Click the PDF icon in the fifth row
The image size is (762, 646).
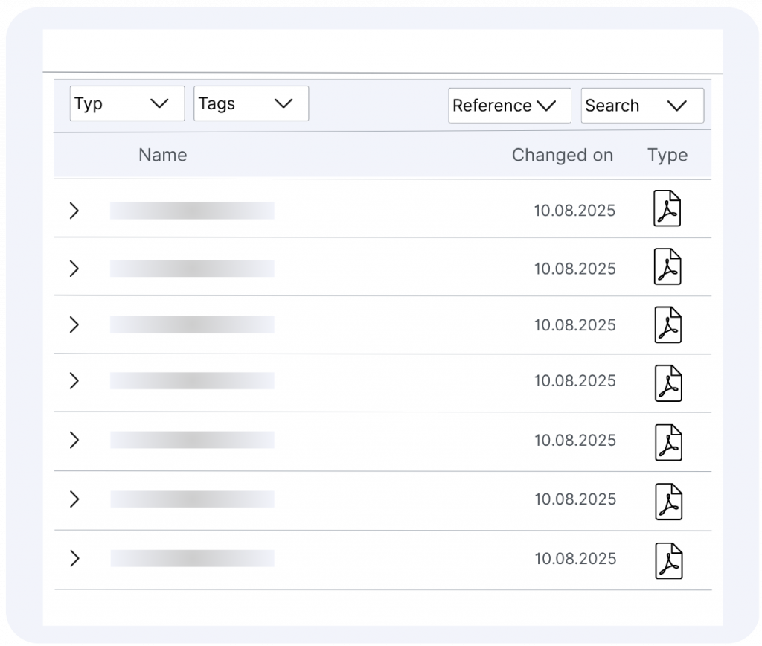click(667, 441)
